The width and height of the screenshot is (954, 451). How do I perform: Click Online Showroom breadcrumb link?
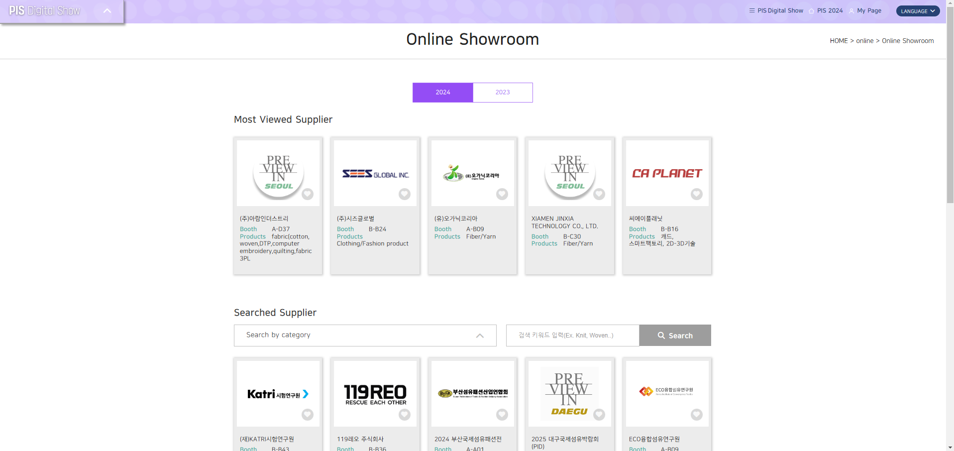(x=908, y=41)
